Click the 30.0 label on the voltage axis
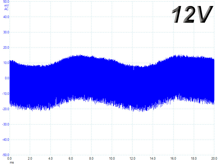 (6, 32)
